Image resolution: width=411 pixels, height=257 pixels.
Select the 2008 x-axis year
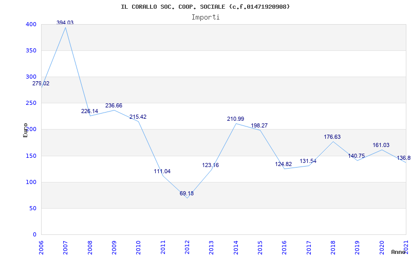pyautogui.click(x=90, y=247)
